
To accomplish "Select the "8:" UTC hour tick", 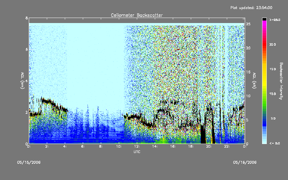I will coord(101,147).
